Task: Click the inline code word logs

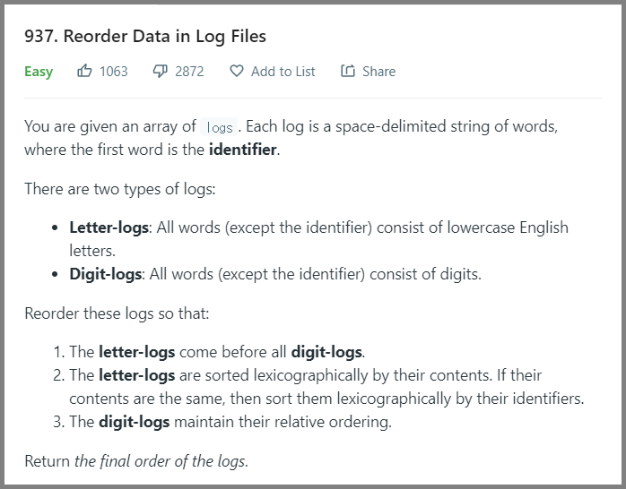Action: click(x=219, y=127)
